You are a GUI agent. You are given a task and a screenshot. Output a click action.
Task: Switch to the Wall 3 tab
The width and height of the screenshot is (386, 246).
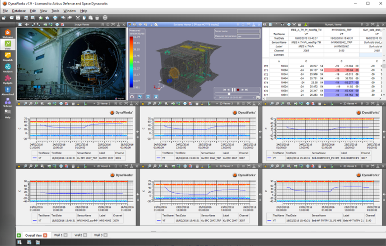(98, 235)
